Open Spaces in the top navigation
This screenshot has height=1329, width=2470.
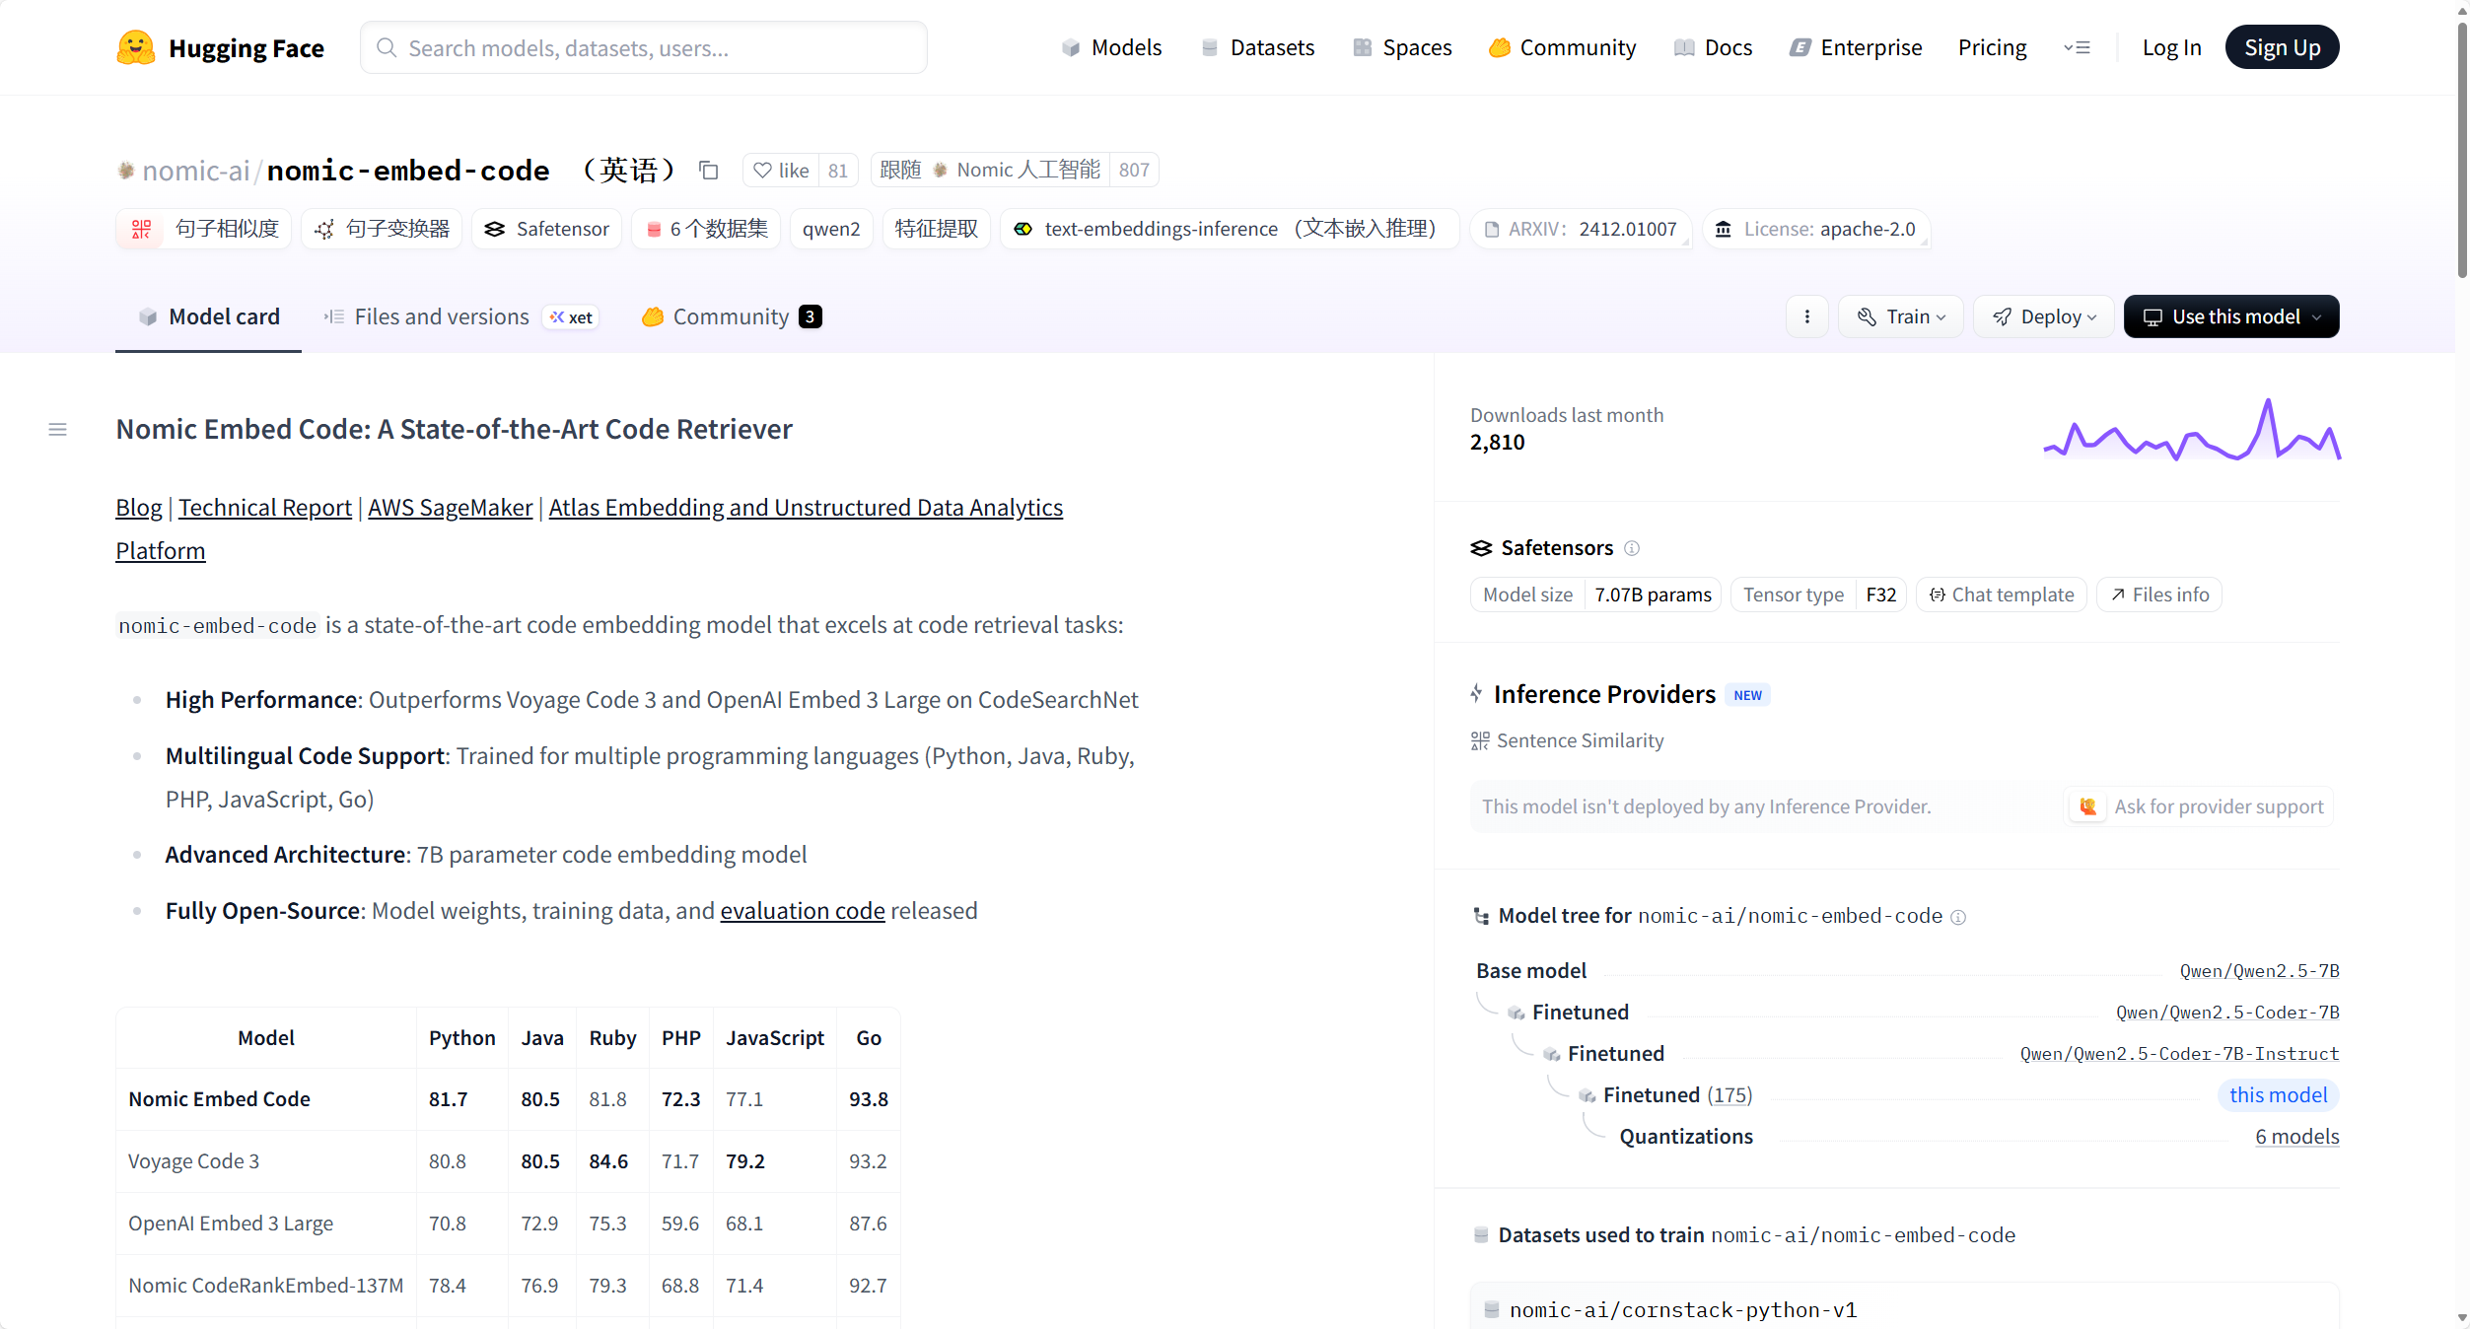(1402, 47)
